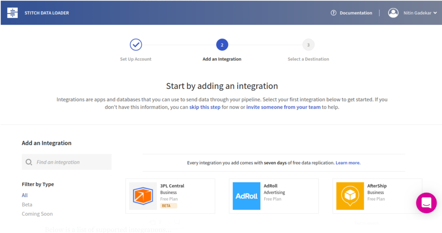Open the Nitin Gadekar account dropdown
The height and width of the screenshot is (233, 442).
420,13
